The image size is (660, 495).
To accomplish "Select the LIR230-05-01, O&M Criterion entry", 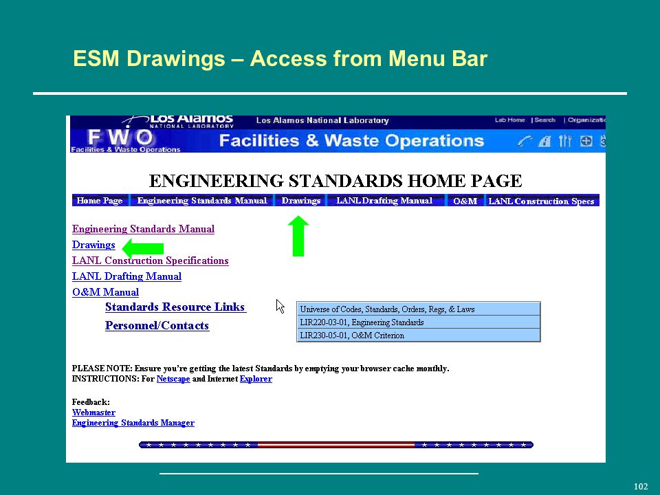I will click(419, 335).
